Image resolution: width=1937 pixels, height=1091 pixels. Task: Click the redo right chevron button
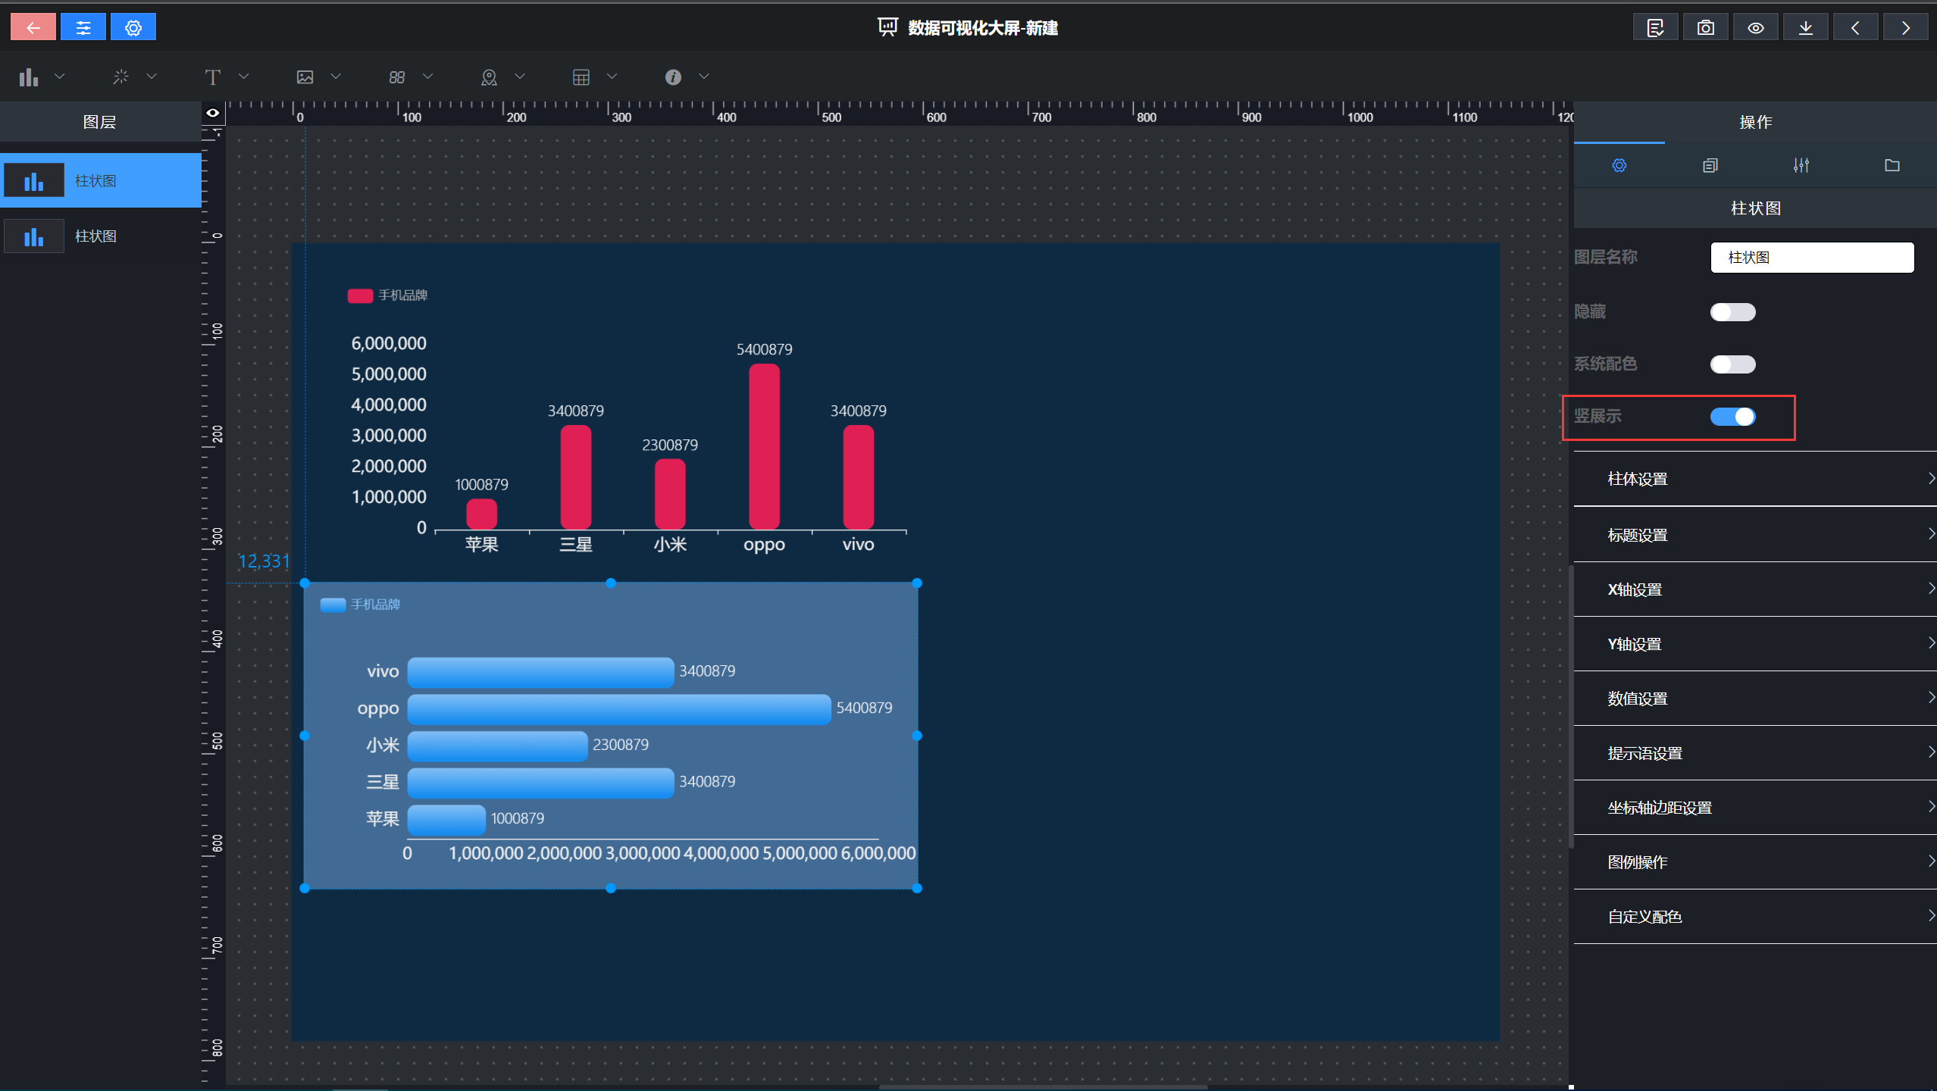(1906, 27)
